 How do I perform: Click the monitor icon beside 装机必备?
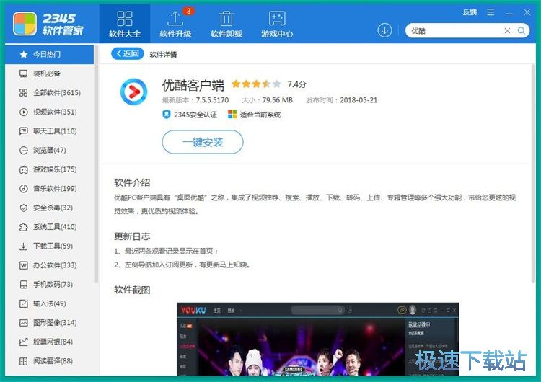tap(24, 74)
